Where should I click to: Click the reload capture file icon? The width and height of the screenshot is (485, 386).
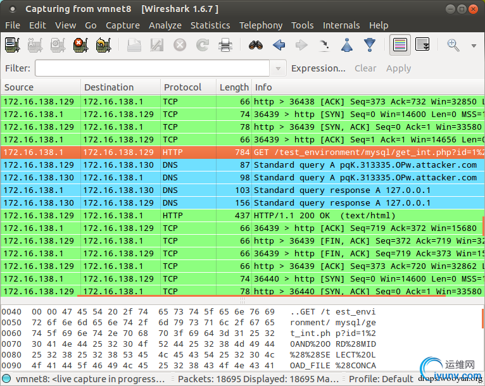[x=203, y=45]
